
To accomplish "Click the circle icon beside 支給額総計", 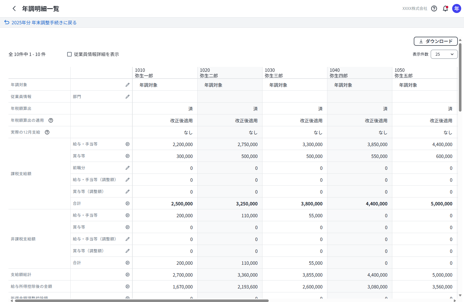I will click(128, 275).
